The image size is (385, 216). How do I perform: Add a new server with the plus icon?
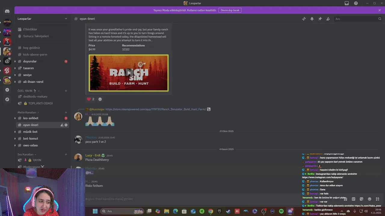7,90
